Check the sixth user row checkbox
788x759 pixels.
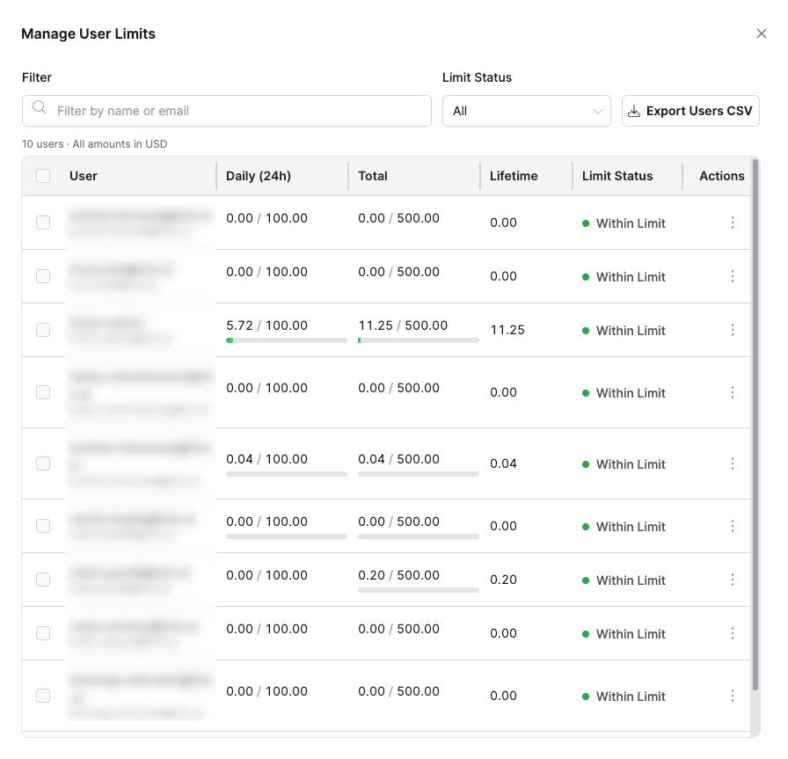click(x=43, y=526)
